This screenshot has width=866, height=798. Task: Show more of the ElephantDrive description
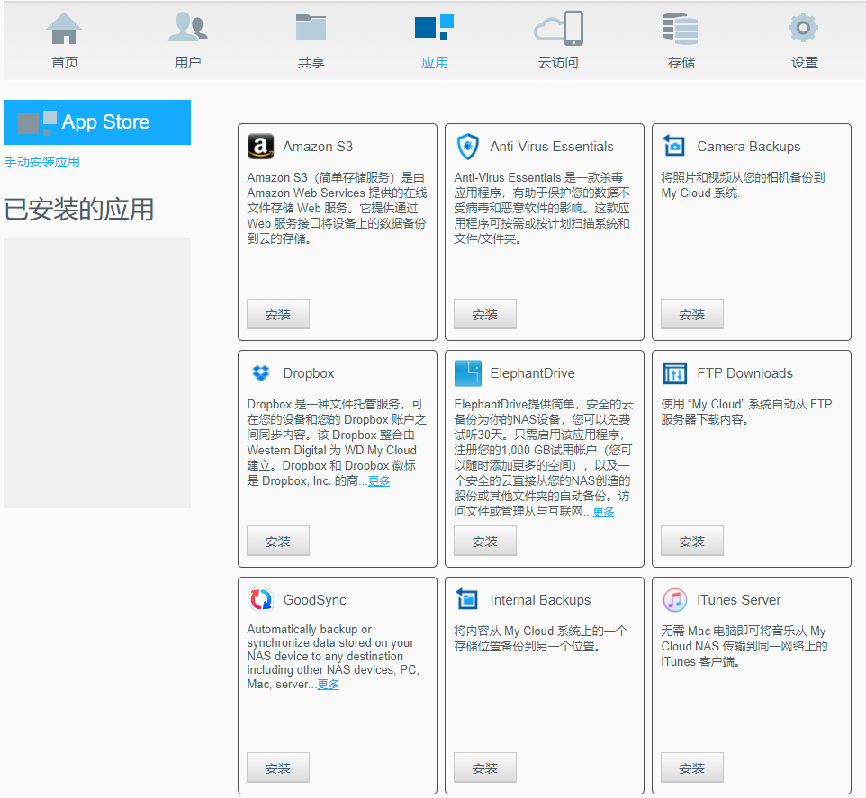click(603, 512)
